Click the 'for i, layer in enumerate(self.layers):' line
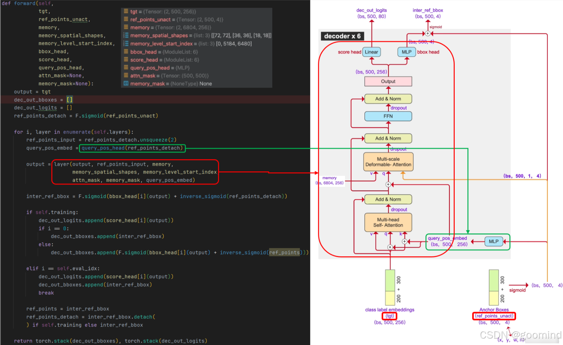This screenshot has height=345, width=563. click(x=74, y=132)
